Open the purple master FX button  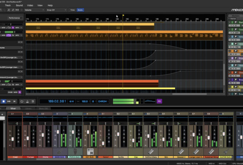coord(159,101)
